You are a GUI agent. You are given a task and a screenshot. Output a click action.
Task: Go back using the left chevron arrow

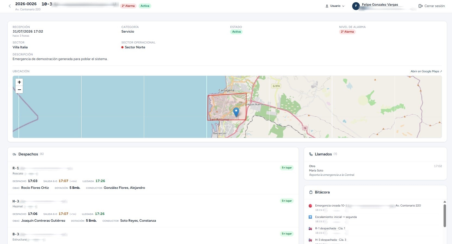10,6
